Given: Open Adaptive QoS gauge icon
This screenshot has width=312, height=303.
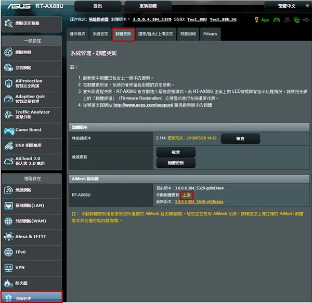Looking at the screenshot, I should pyautogui.click(x=8, y=99).
